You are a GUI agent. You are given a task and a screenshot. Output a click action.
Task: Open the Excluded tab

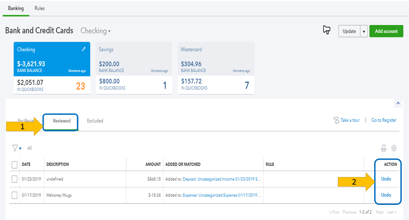coord(95,121)
